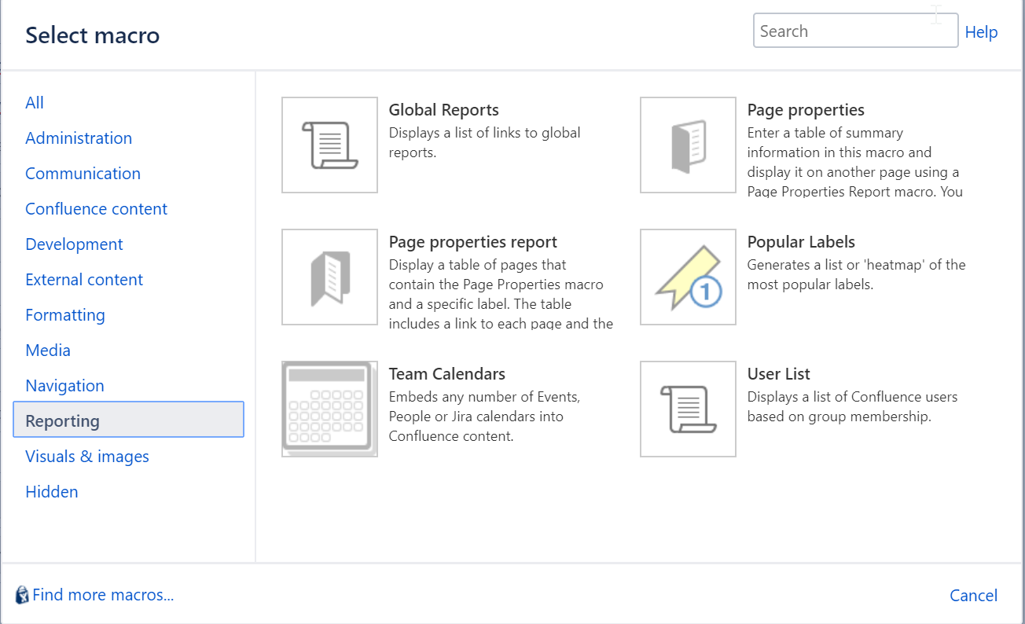Open the Help link
This screenshot has width=1025, height=624.
[981, 31]
